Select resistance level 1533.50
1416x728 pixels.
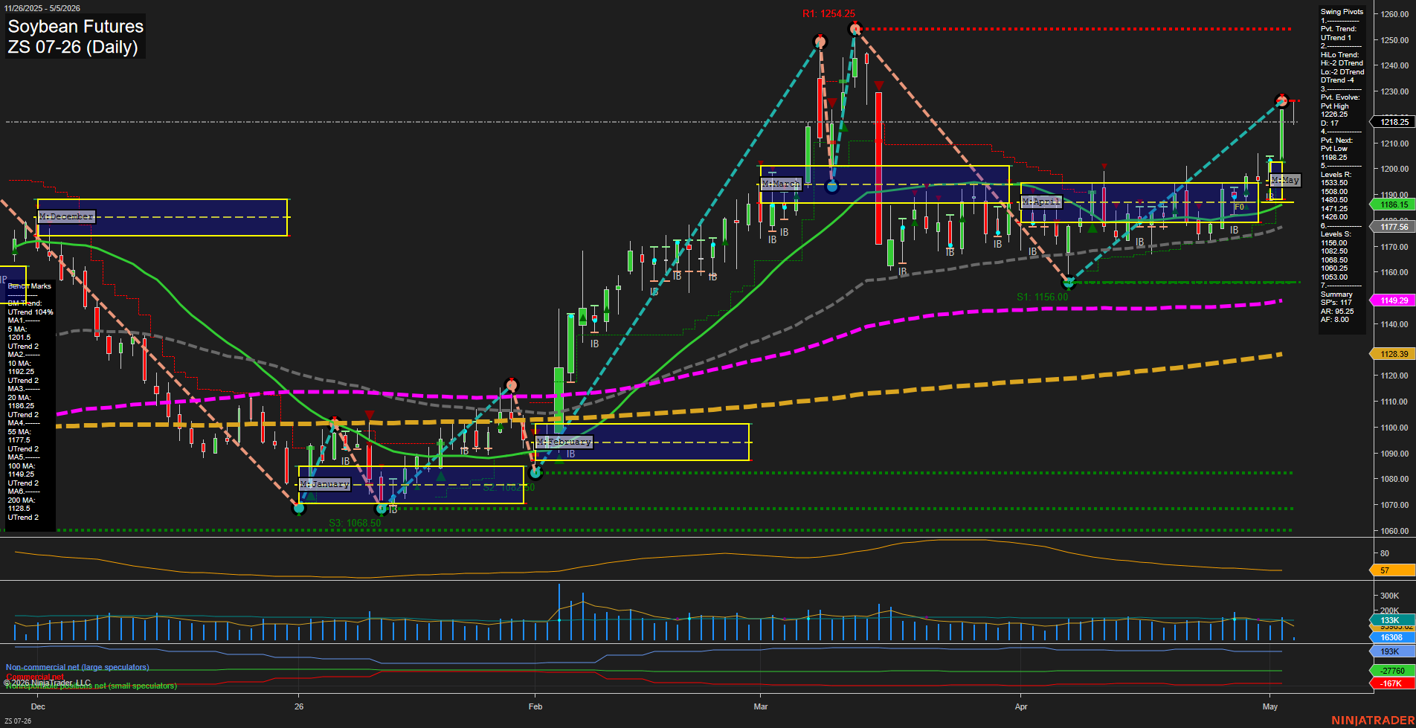tap(1334, 183)
